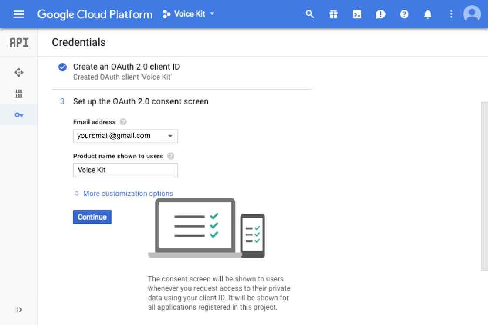The image size is (488, 325).
Task: Click the user account avatar
Action: click(x=472, y=14)
